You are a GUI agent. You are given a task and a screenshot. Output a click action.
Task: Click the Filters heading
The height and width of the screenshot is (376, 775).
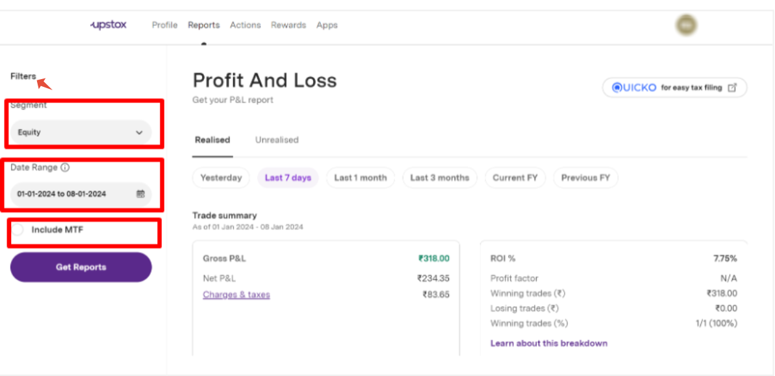(x=23, y=76)
